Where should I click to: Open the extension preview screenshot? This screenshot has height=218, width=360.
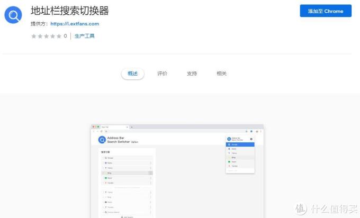point(177,171)
